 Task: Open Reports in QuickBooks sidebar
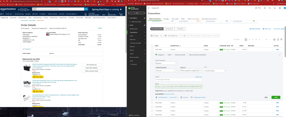pyautogui.click(x=132, y=47)
